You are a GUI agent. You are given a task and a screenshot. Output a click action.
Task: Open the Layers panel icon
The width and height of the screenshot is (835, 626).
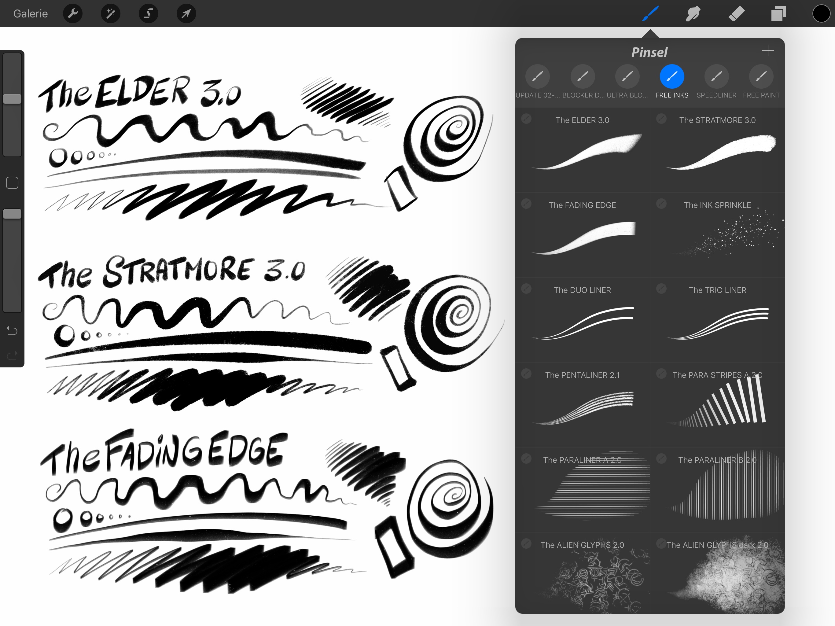point(778,13)
